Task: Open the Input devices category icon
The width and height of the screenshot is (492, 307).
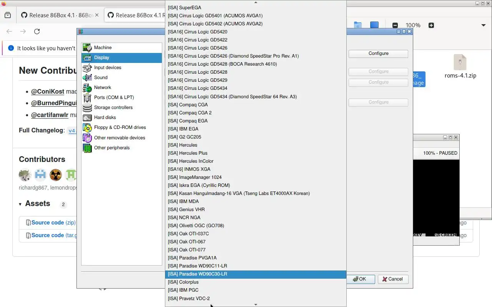Action: click(87, 68)
